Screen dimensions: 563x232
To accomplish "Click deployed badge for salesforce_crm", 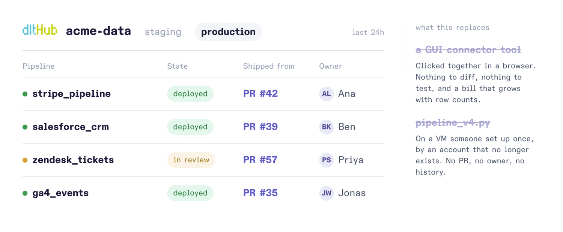I will 190,127.
